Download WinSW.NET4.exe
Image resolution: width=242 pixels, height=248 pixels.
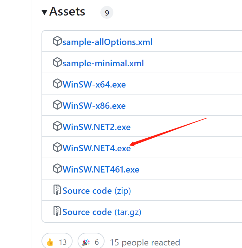coord(97,148)
